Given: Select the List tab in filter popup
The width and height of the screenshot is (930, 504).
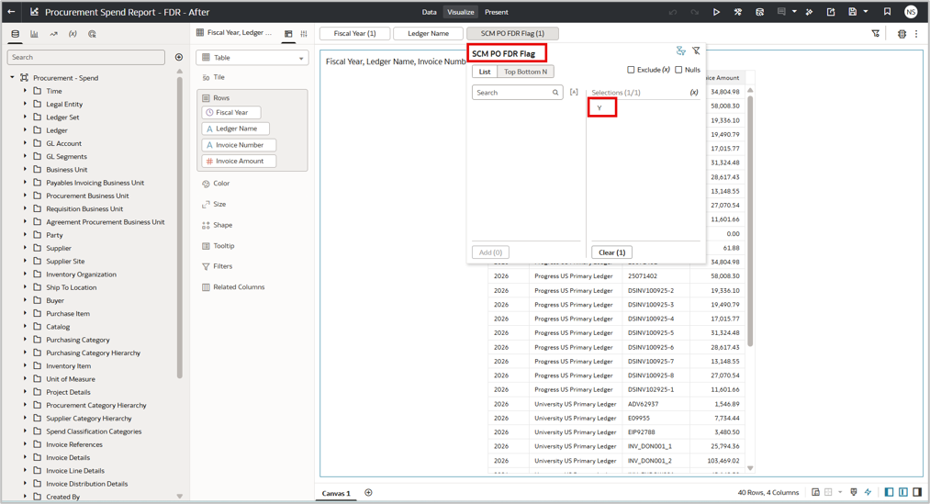Looking at the screenshot, I should [x=485, y=72].
